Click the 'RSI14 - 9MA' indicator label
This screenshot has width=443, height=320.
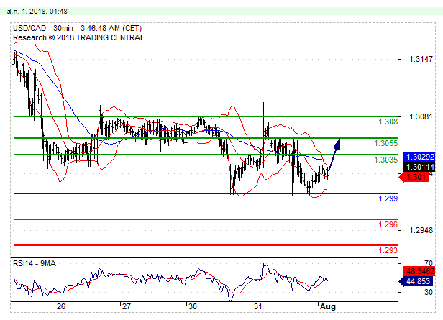35,263
